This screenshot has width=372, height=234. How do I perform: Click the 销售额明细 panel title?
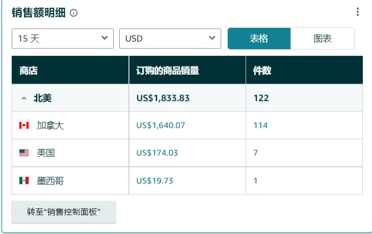pyautogui.click(x=39, y=13)
